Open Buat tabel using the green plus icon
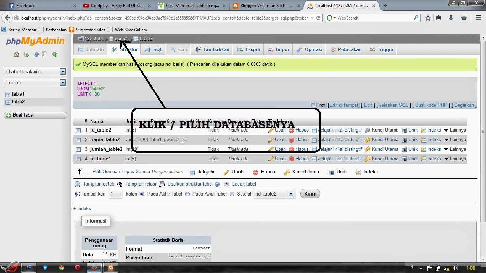 pos(8,115)
